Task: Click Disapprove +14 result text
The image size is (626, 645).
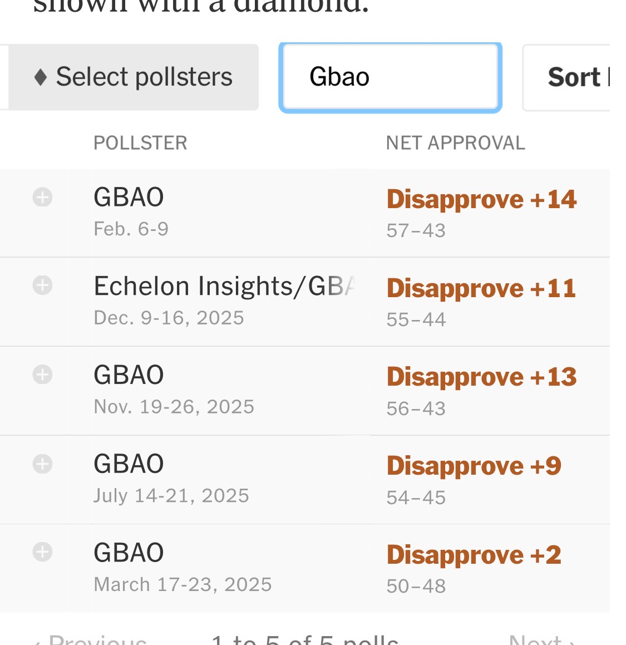Action: point(481,199)
